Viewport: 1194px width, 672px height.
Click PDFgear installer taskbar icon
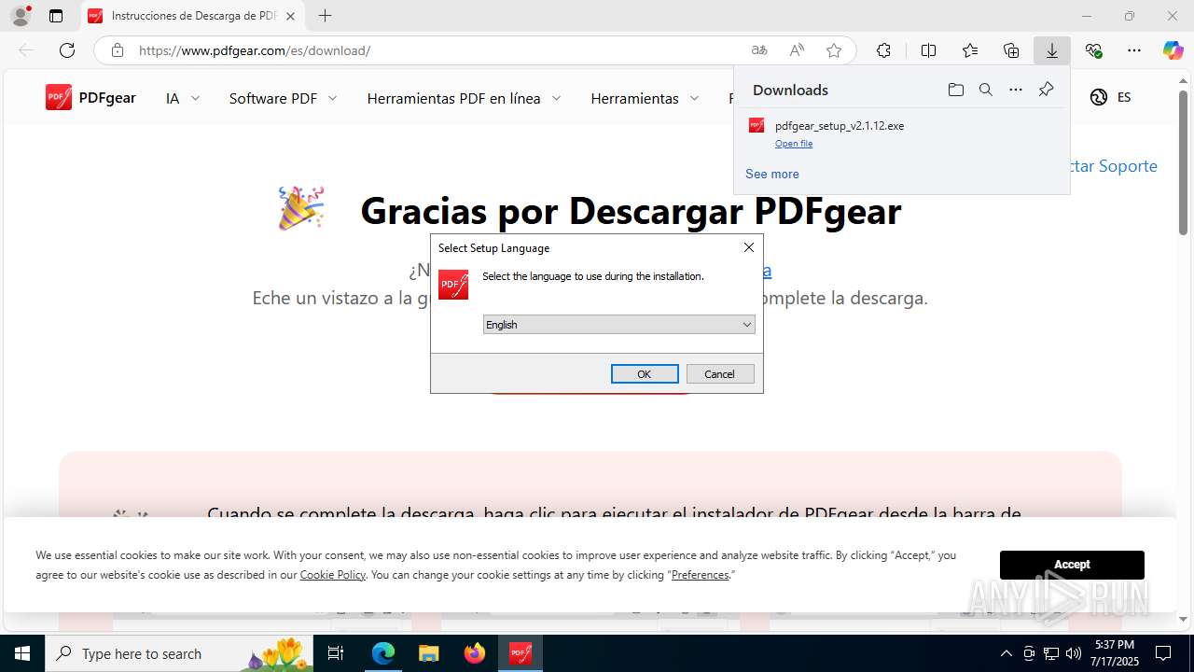[x=521, y=653]
